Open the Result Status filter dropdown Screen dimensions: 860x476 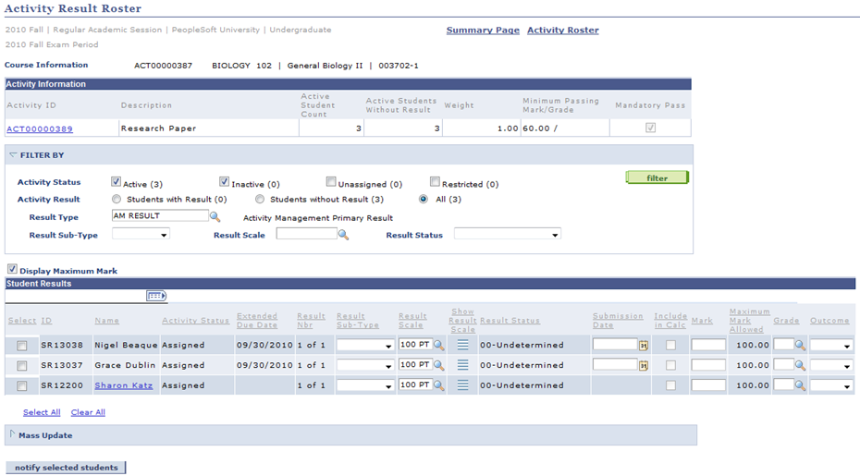coord(508,234)
